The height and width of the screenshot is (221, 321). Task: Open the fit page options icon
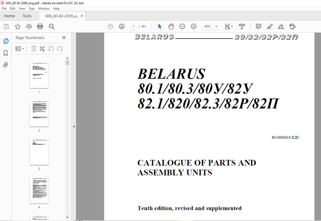[x=228, y=26]
